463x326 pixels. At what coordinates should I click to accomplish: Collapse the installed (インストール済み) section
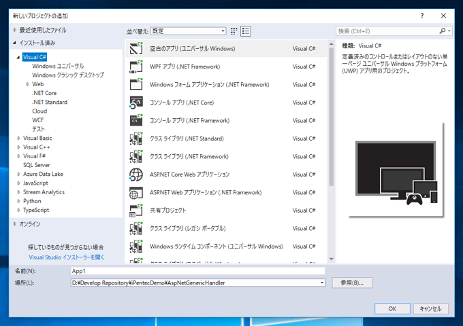click(14, 43)
